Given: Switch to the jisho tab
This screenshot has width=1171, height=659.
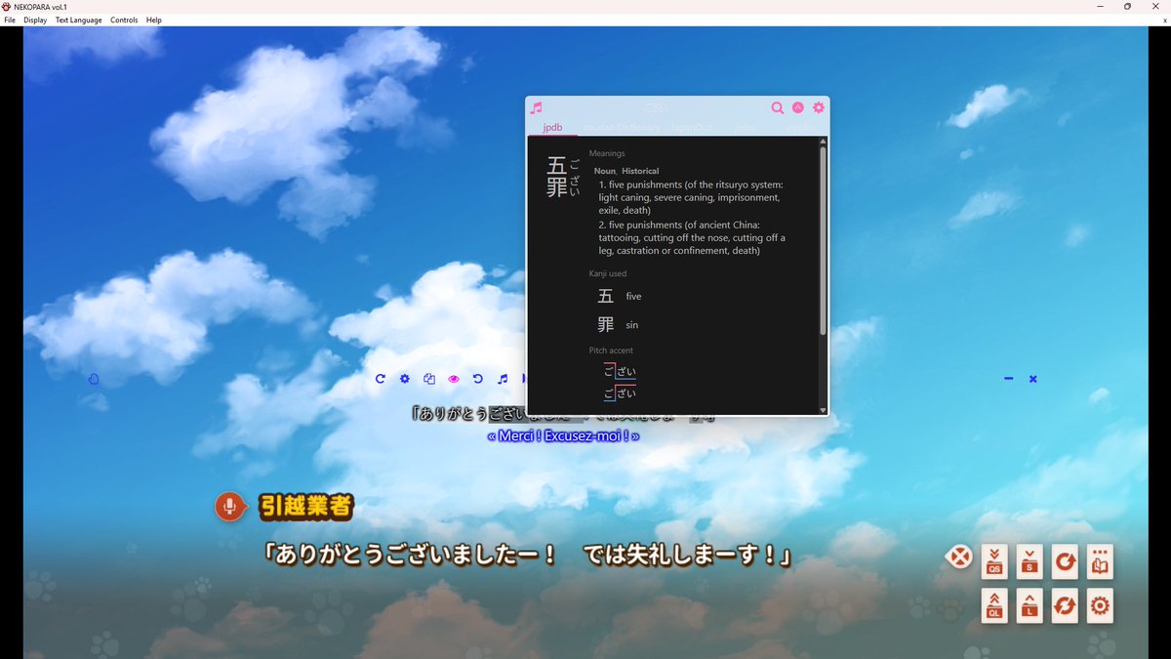Looking at the screenshot, I should pyautogui.click(x=745, y=127).
